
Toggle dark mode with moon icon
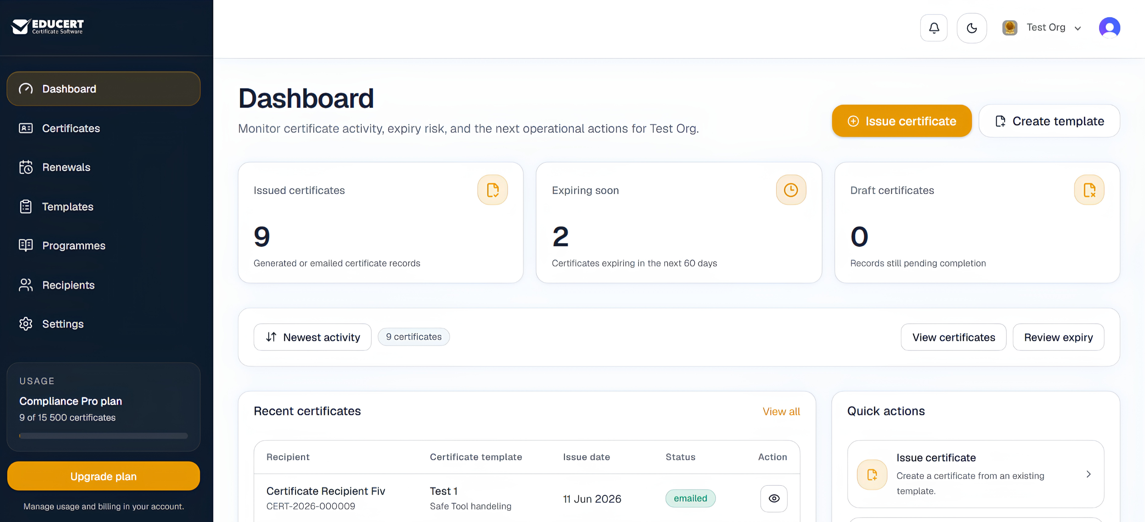[972, 28]
